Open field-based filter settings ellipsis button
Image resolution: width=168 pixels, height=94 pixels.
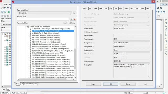(75, 13)
